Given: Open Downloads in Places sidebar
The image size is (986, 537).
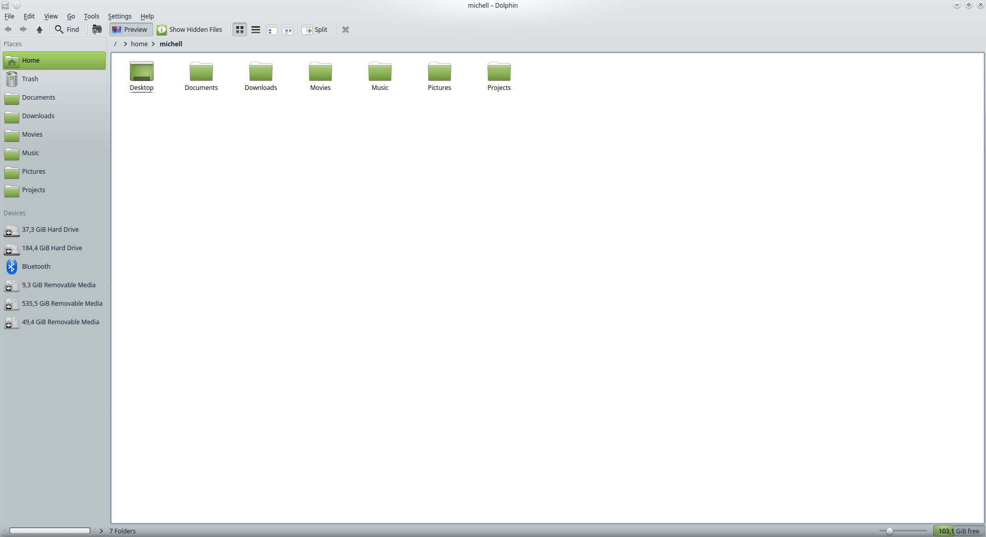Looking at the screenshot, I should point(54,116).
